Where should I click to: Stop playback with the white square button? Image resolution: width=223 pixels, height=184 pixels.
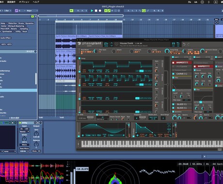(x=96, y=11)
